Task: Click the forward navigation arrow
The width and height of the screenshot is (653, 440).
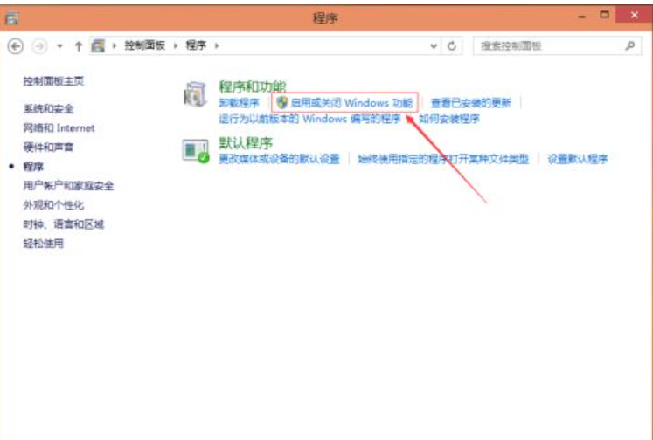Action: coord(39,45)
